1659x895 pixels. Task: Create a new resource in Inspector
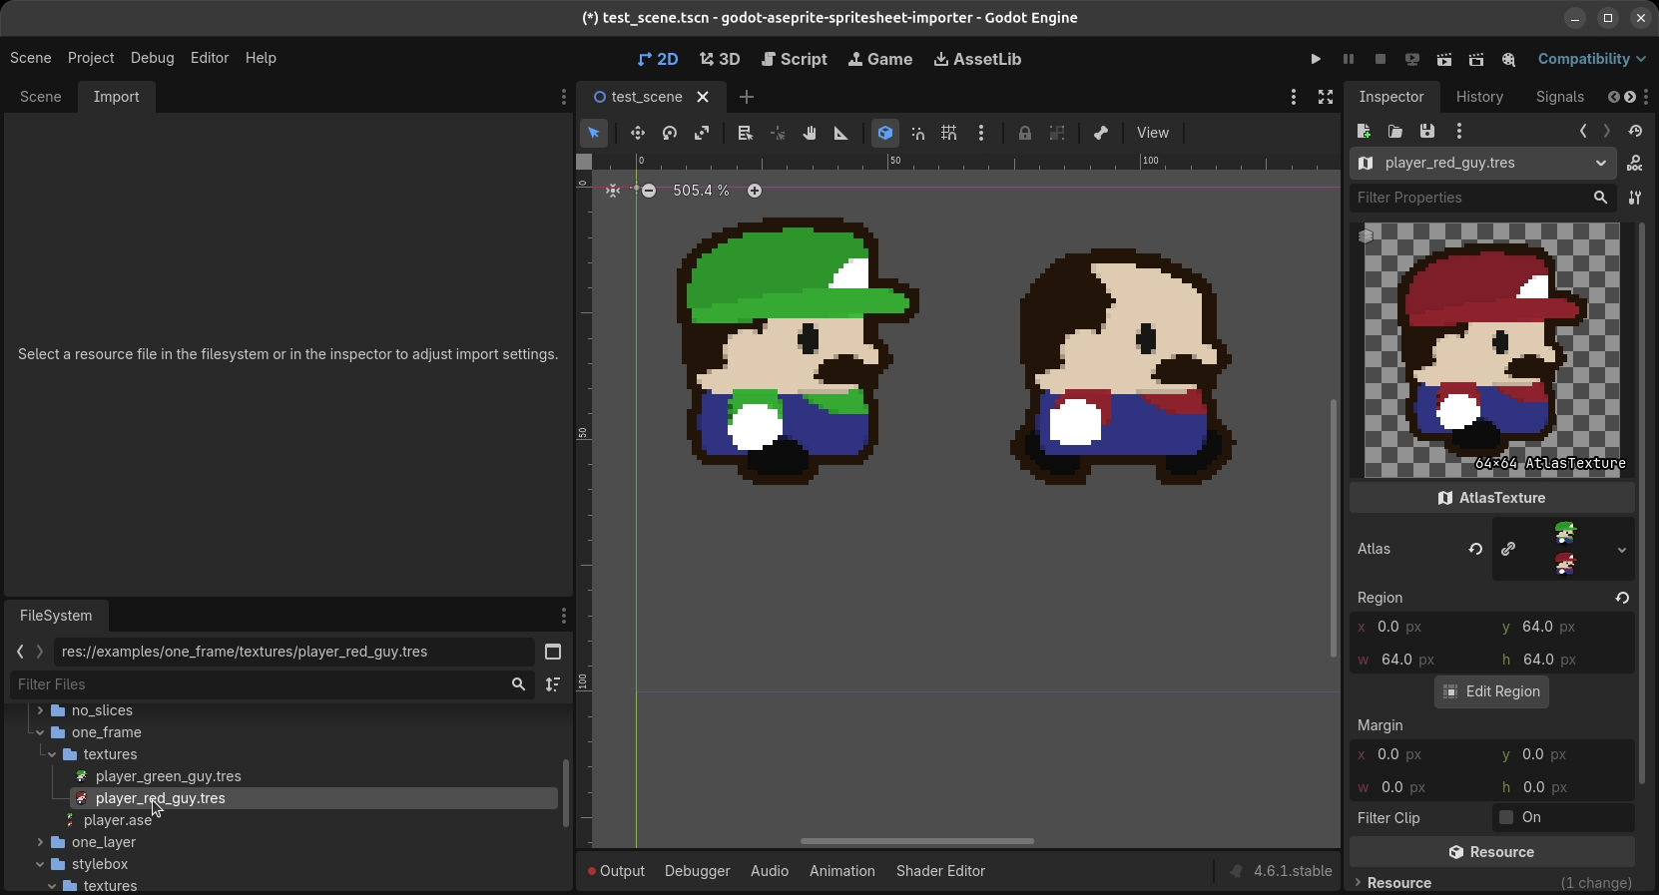[1365, 131]
